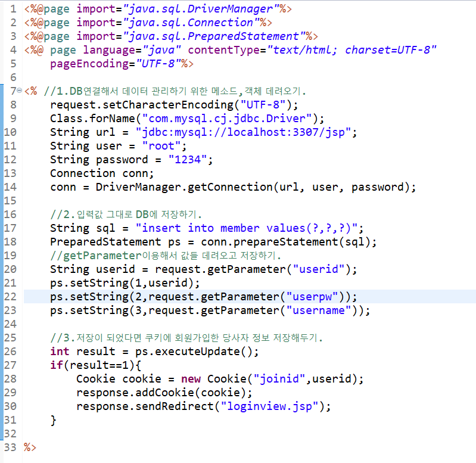Screen dimensions: 476x463
Task: Click the "java.sql.PreparedStatement" import string
Action: click(x=214, y=36)
